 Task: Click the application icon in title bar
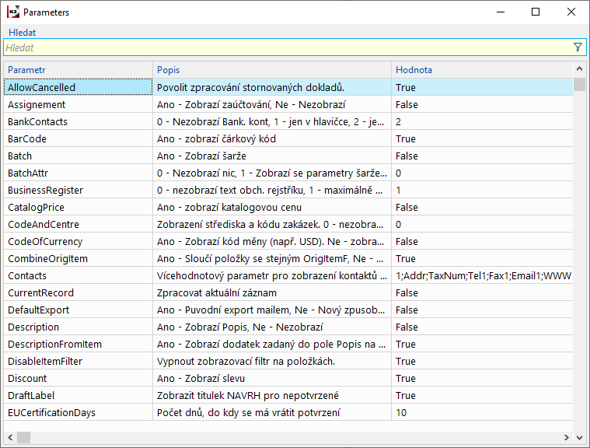[x=13, y=12]
